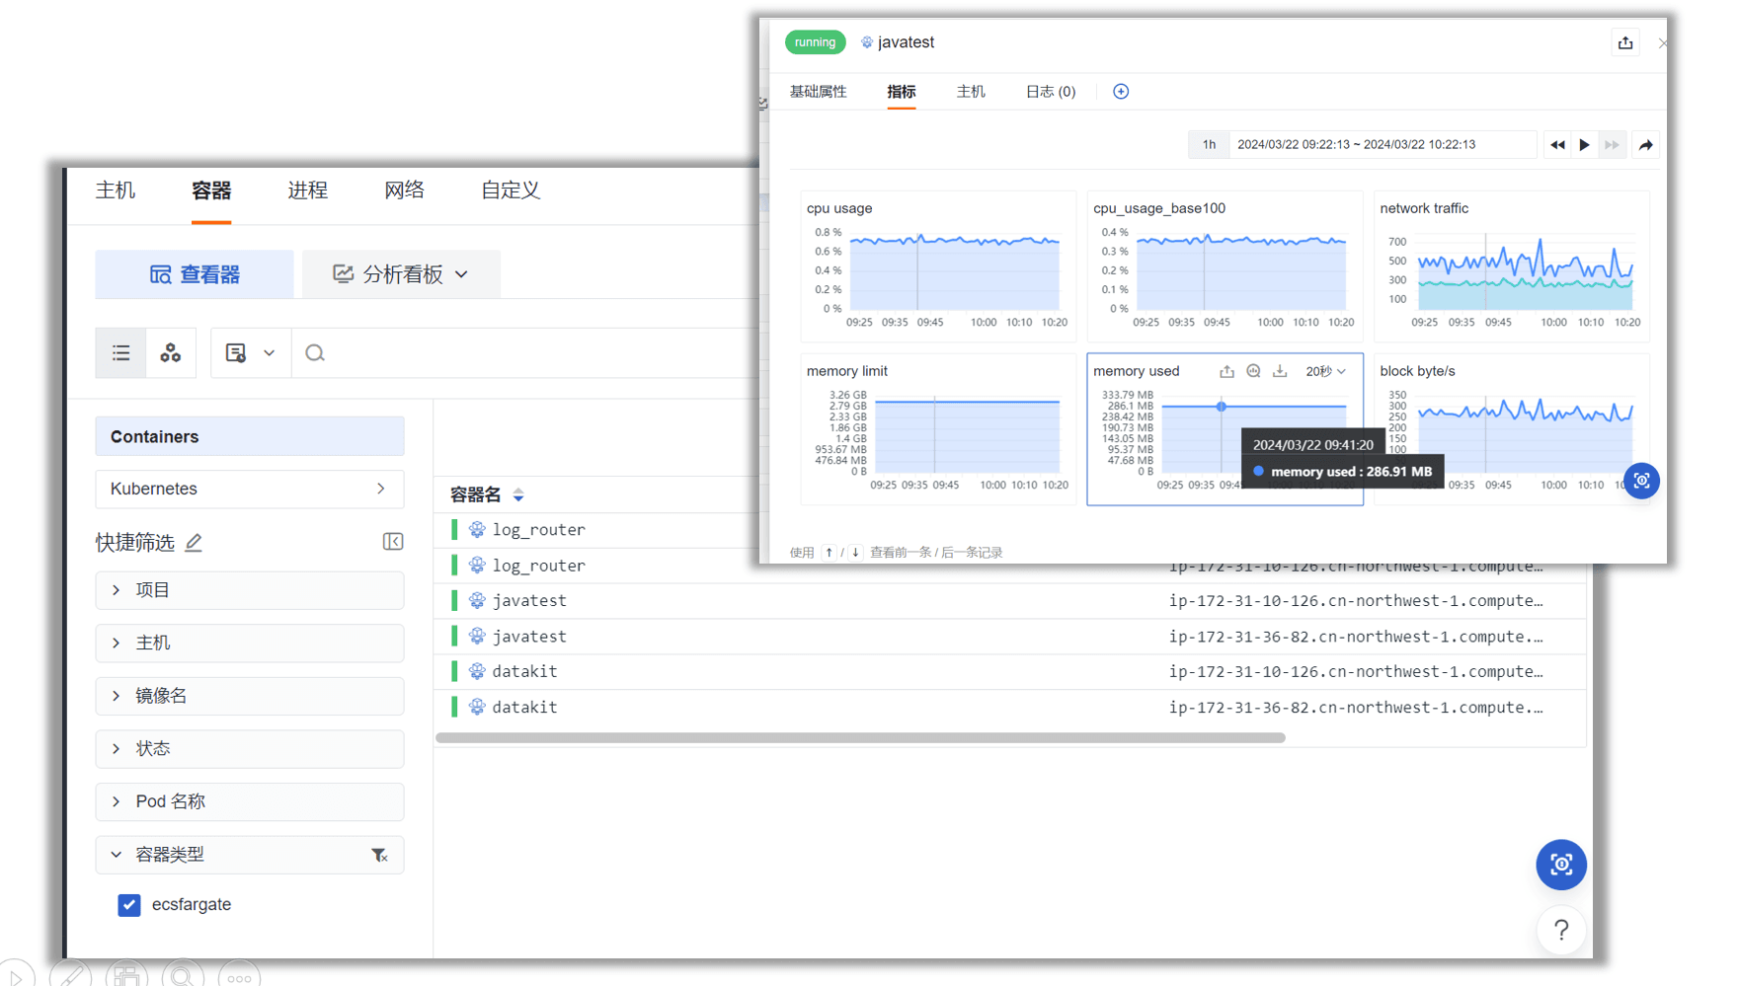Click the share icon in javatest panel header
Screen dimensions: 1739x986
1625,42
